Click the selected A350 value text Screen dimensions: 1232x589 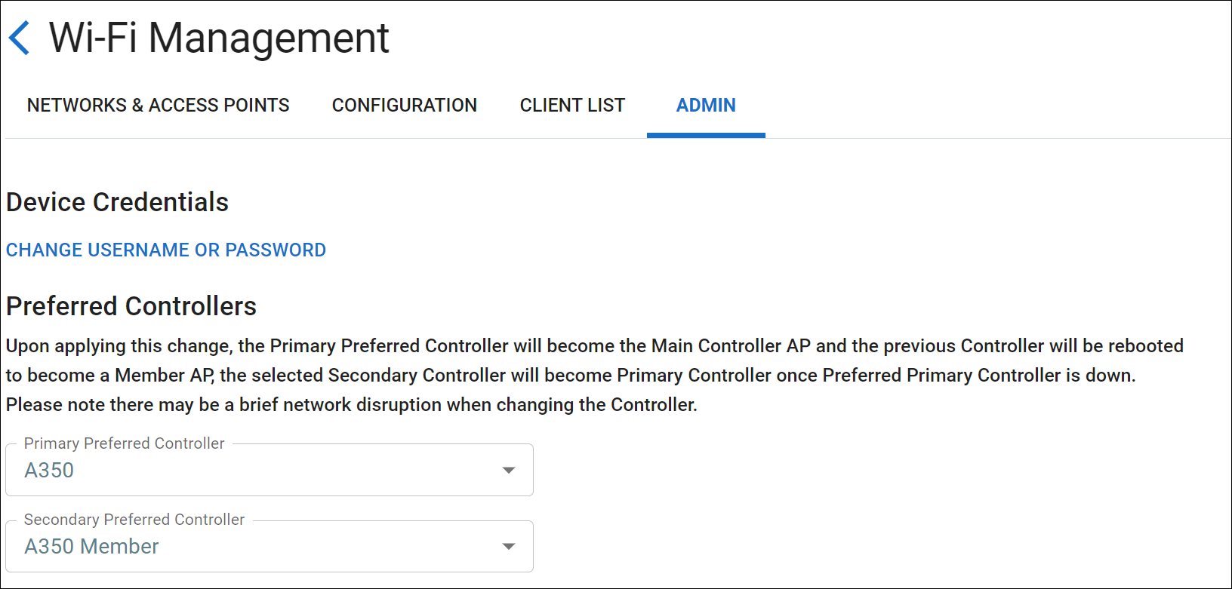pos(49,471)
